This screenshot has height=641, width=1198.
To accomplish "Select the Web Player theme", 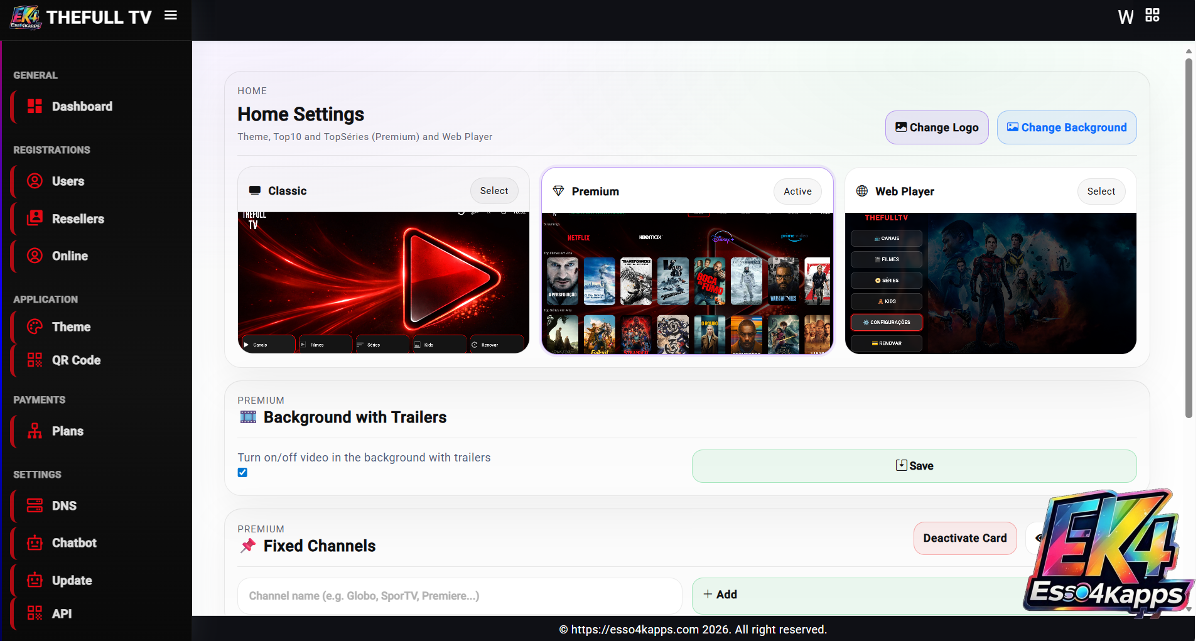I will click(x=1101, y=191).
